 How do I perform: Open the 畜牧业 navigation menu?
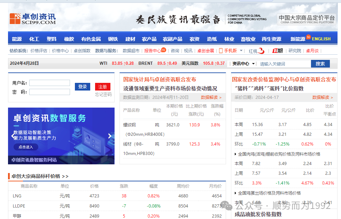point(248,39)
